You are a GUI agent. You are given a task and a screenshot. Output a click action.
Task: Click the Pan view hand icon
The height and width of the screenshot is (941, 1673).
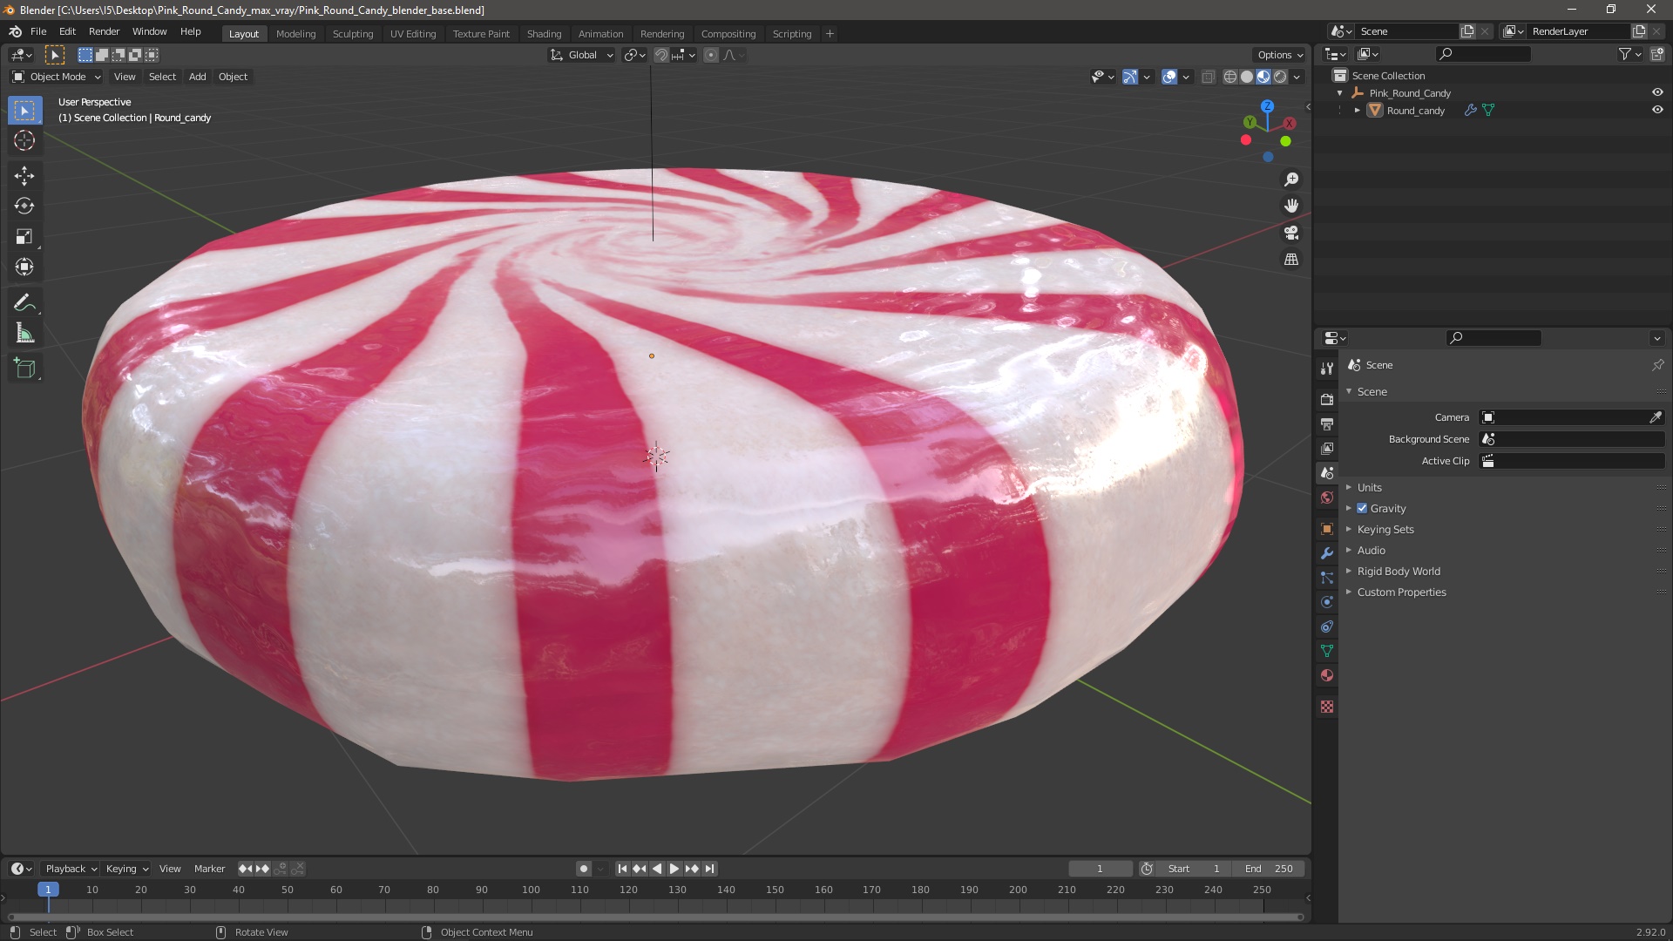[x=1291, y=206]
